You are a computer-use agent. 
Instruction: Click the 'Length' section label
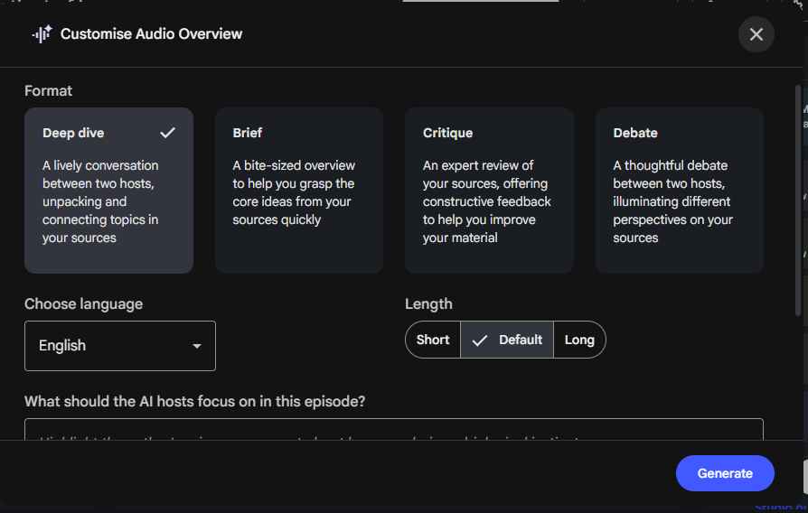coord(428,303)
